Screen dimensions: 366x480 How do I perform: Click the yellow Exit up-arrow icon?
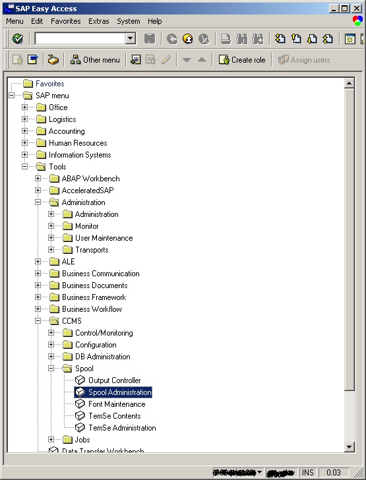tap(188, 39)
